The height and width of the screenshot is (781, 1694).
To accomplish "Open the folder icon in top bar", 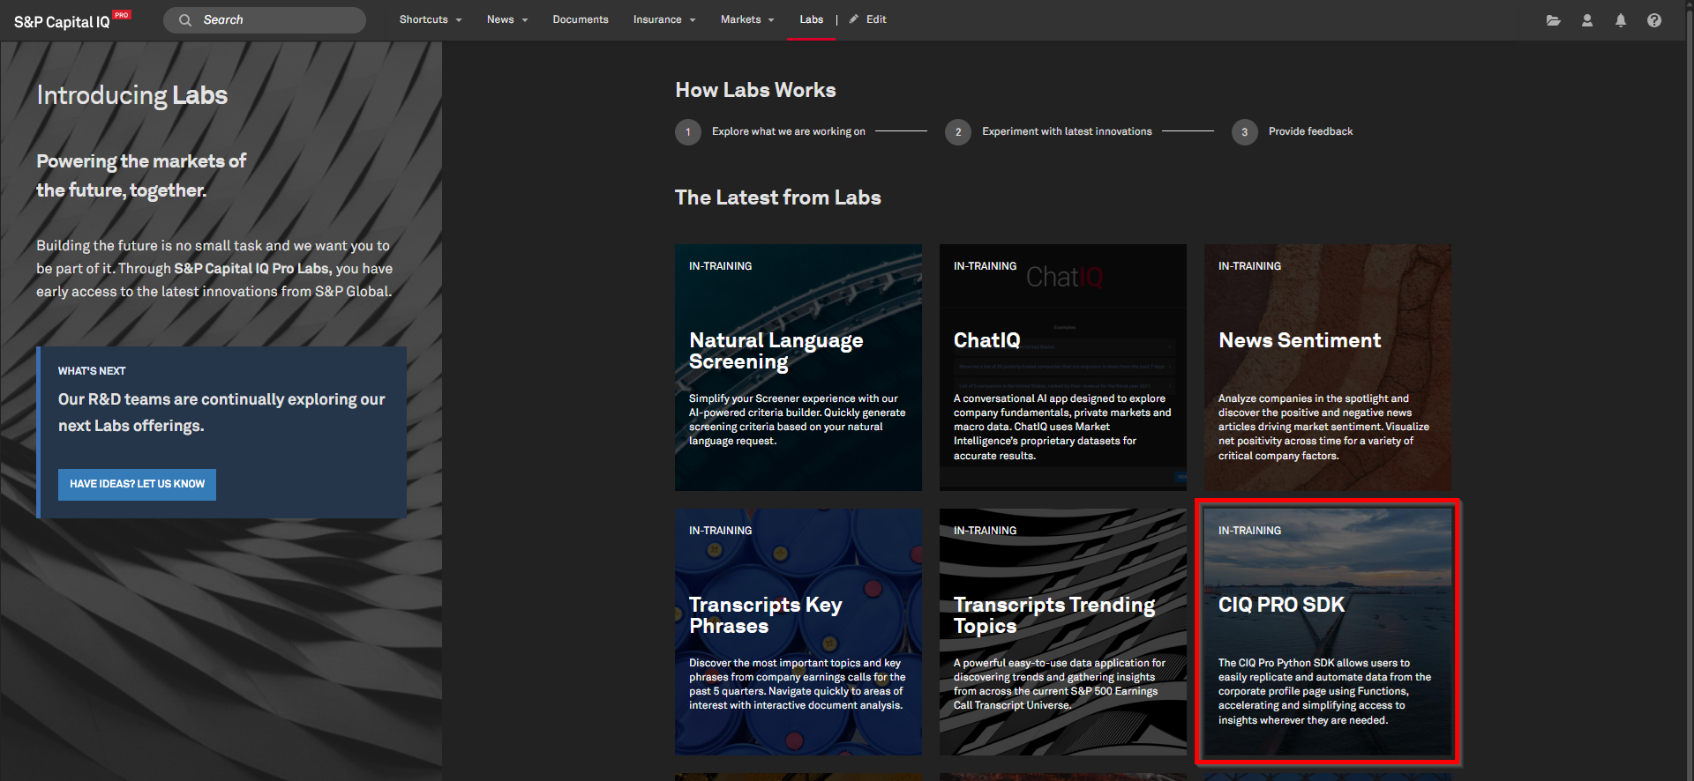I will (1554, 20).
